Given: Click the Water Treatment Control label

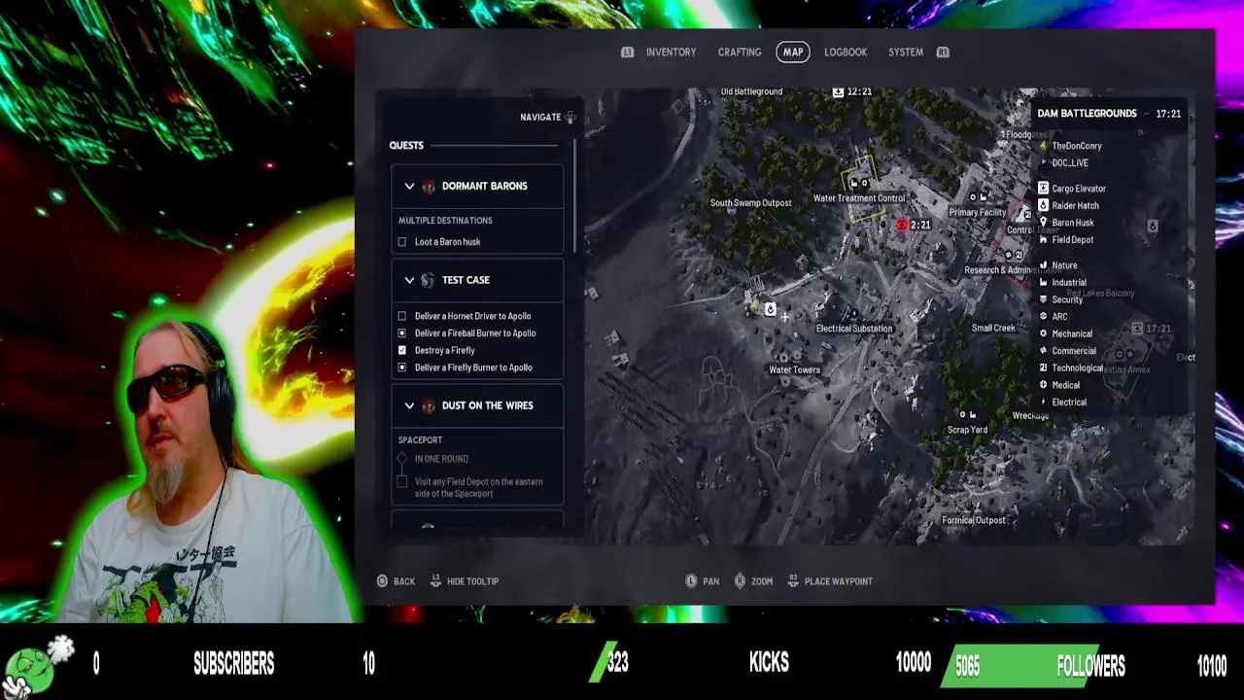Looking at the screenshot, I should (859, 198).
